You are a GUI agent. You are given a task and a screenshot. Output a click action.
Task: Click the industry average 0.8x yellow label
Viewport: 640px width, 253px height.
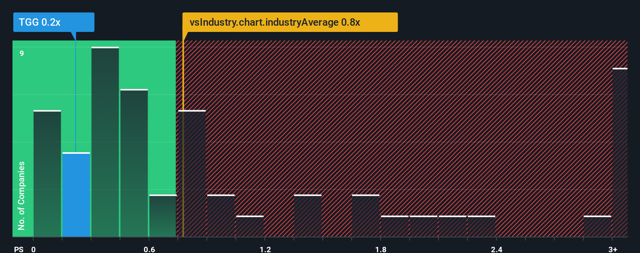click(x=290, y=22)
